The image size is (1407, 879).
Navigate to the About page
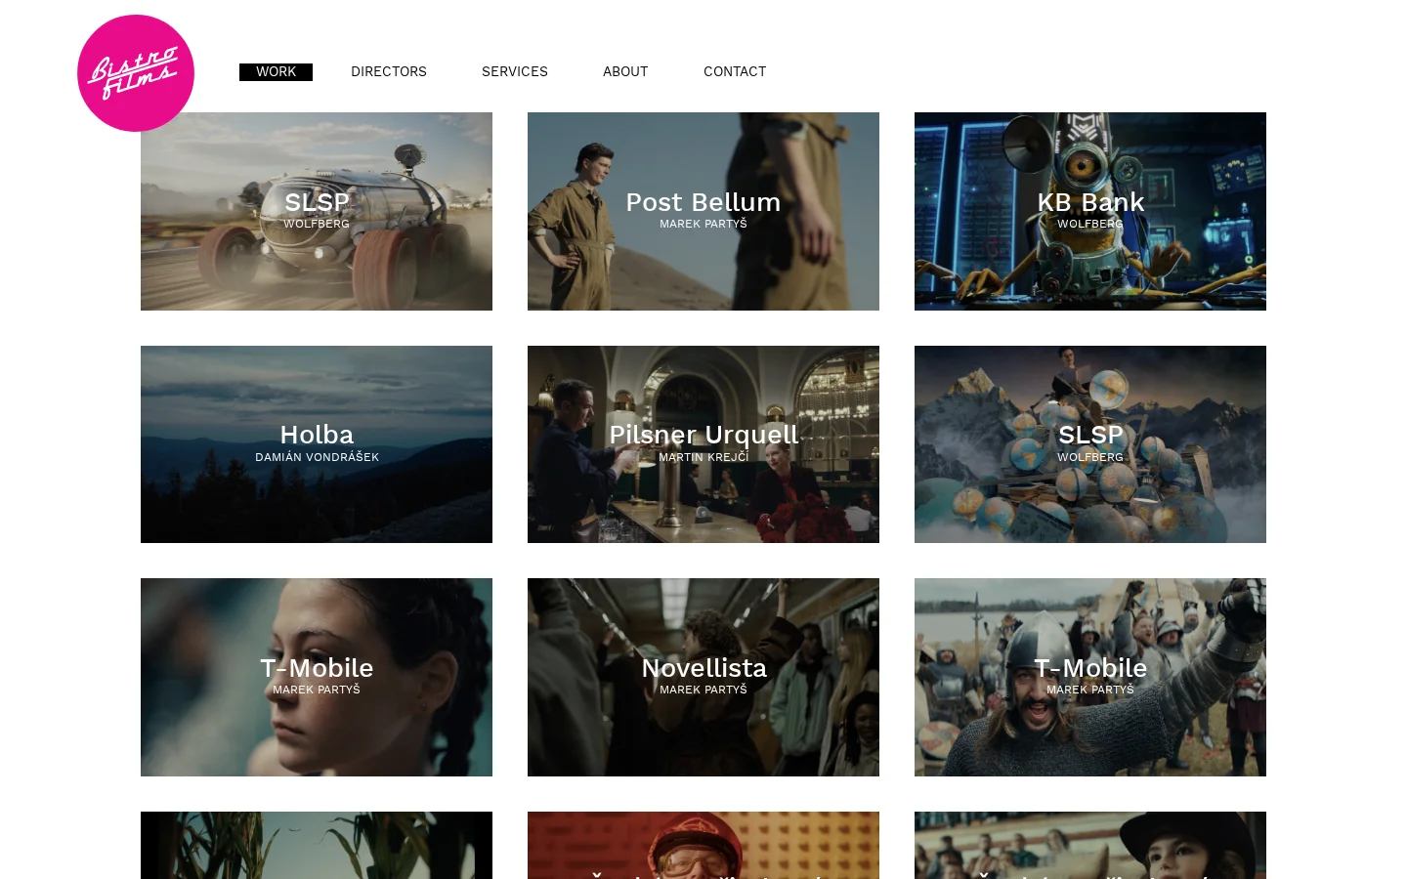(x=625, y=72)
